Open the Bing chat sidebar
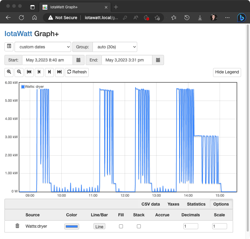Screen dimensions: 250x239 [241, 18]
